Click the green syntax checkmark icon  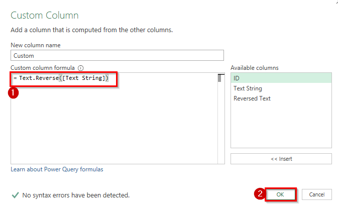point(15,195)
